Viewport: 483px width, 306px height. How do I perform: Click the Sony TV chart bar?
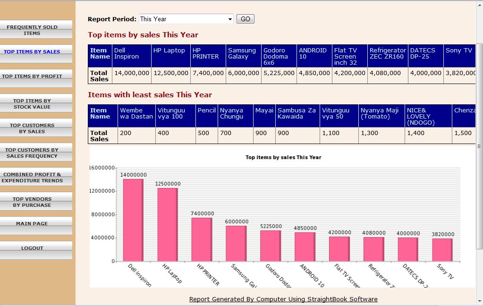coord(443,250)
